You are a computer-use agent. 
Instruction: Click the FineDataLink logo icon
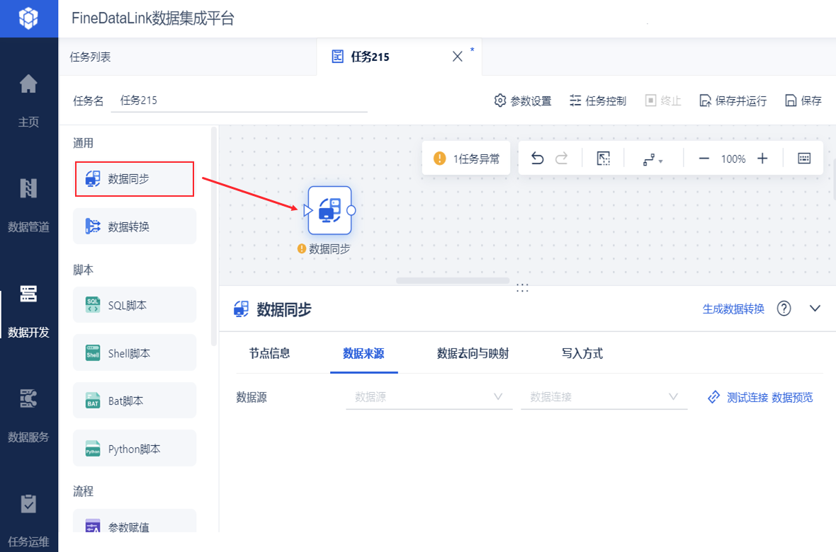[28, 18]
